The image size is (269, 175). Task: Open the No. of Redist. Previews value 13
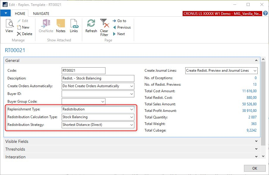pos(254,85)
